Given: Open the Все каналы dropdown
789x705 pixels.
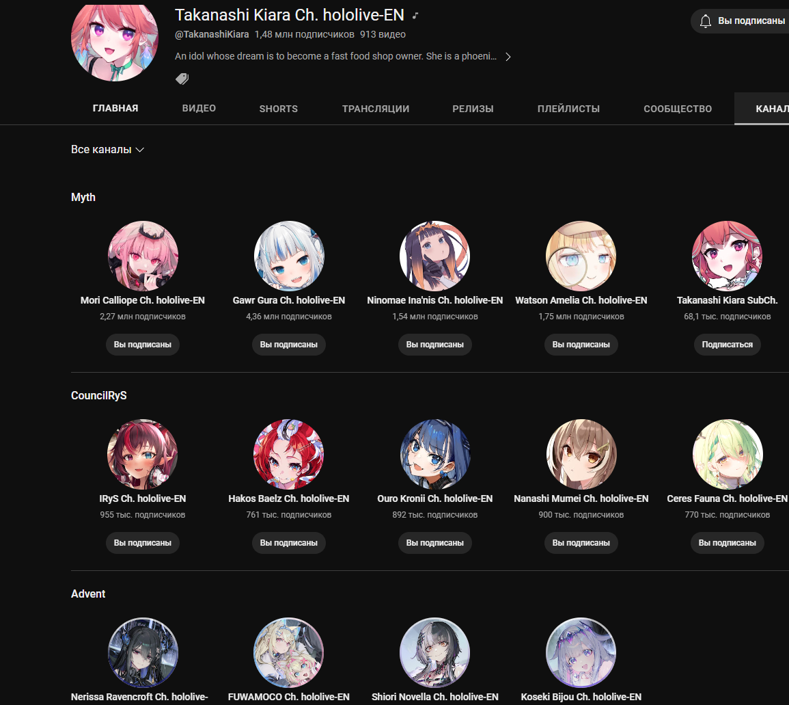Looking at the screenshot, I should pos(108,150).
